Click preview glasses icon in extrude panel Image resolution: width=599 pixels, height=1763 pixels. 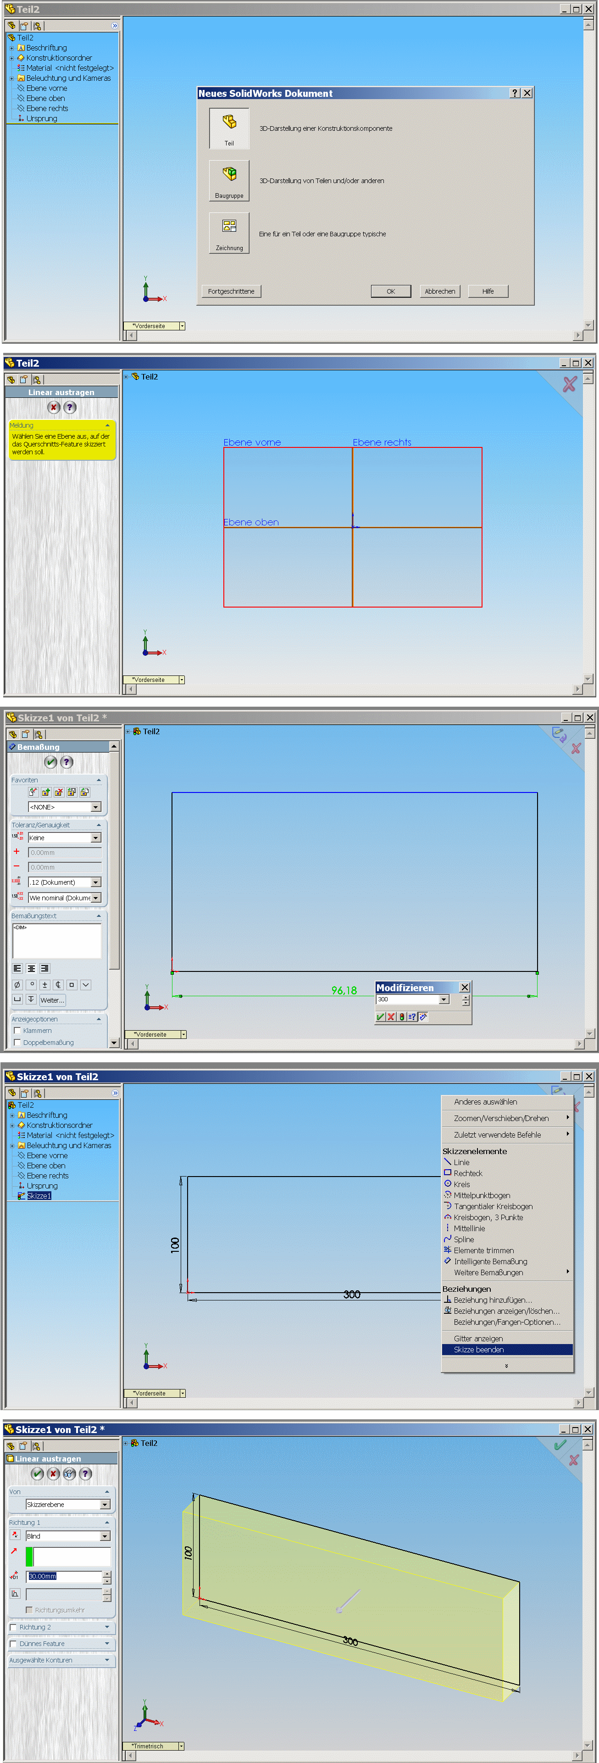(69, 1473)
